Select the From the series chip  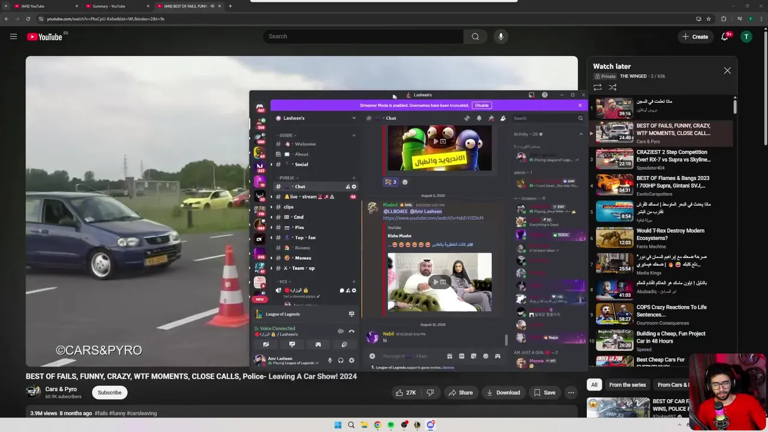click(x=628, y=385)
